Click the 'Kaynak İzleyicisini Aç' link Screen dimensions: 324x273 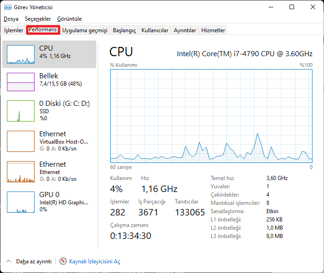94,261
